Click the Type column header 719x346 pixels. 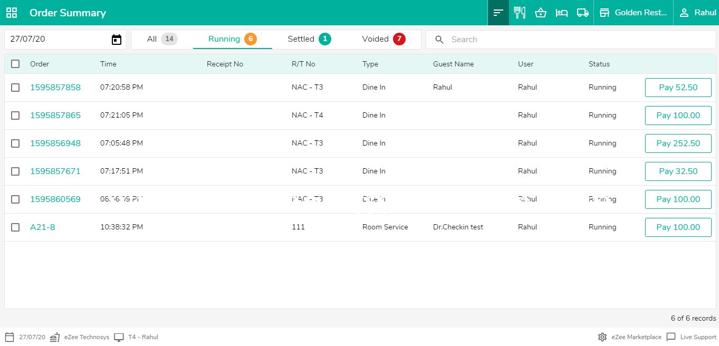click(x=370, y=64)
